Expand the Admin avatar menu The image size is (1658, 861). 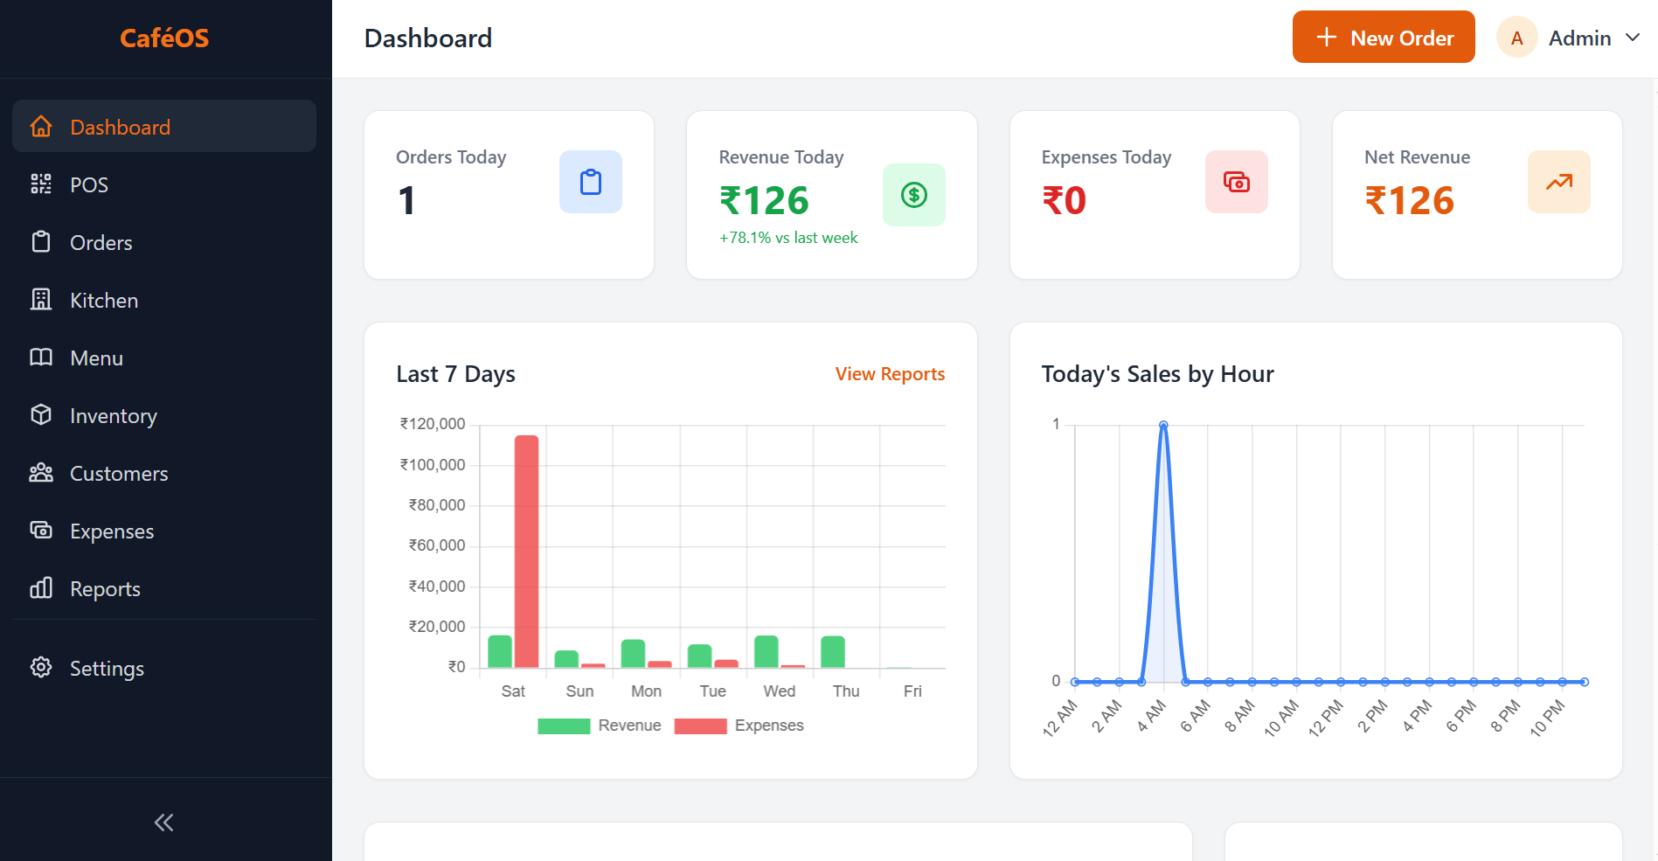1516,37
